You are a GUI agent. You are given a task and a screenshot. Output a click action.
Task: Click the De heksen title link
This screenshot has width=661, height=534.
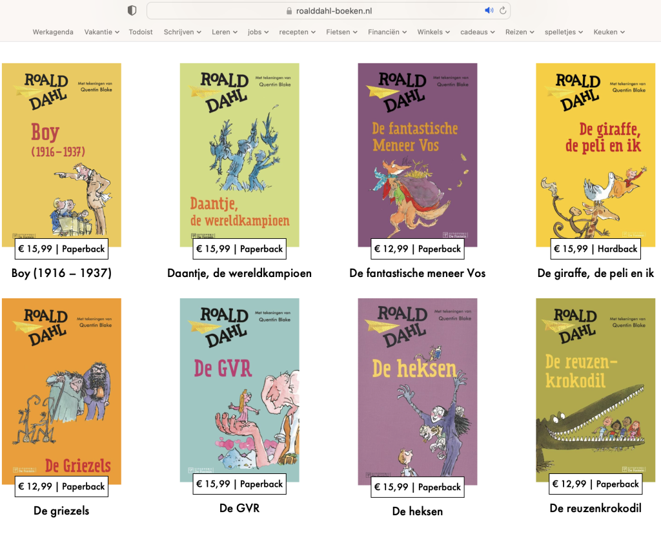coord(418,511)
